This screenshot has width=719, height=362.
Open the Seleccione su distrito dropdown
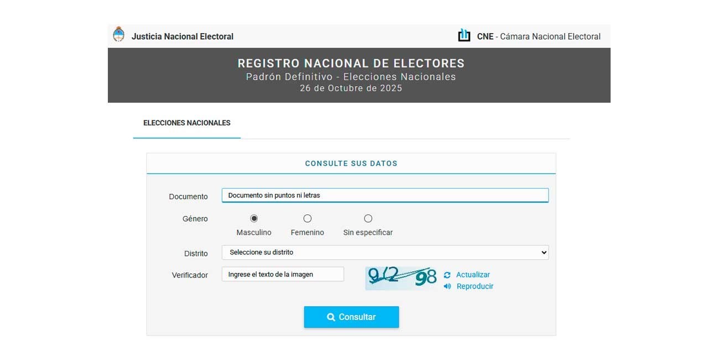click(385, 252)
